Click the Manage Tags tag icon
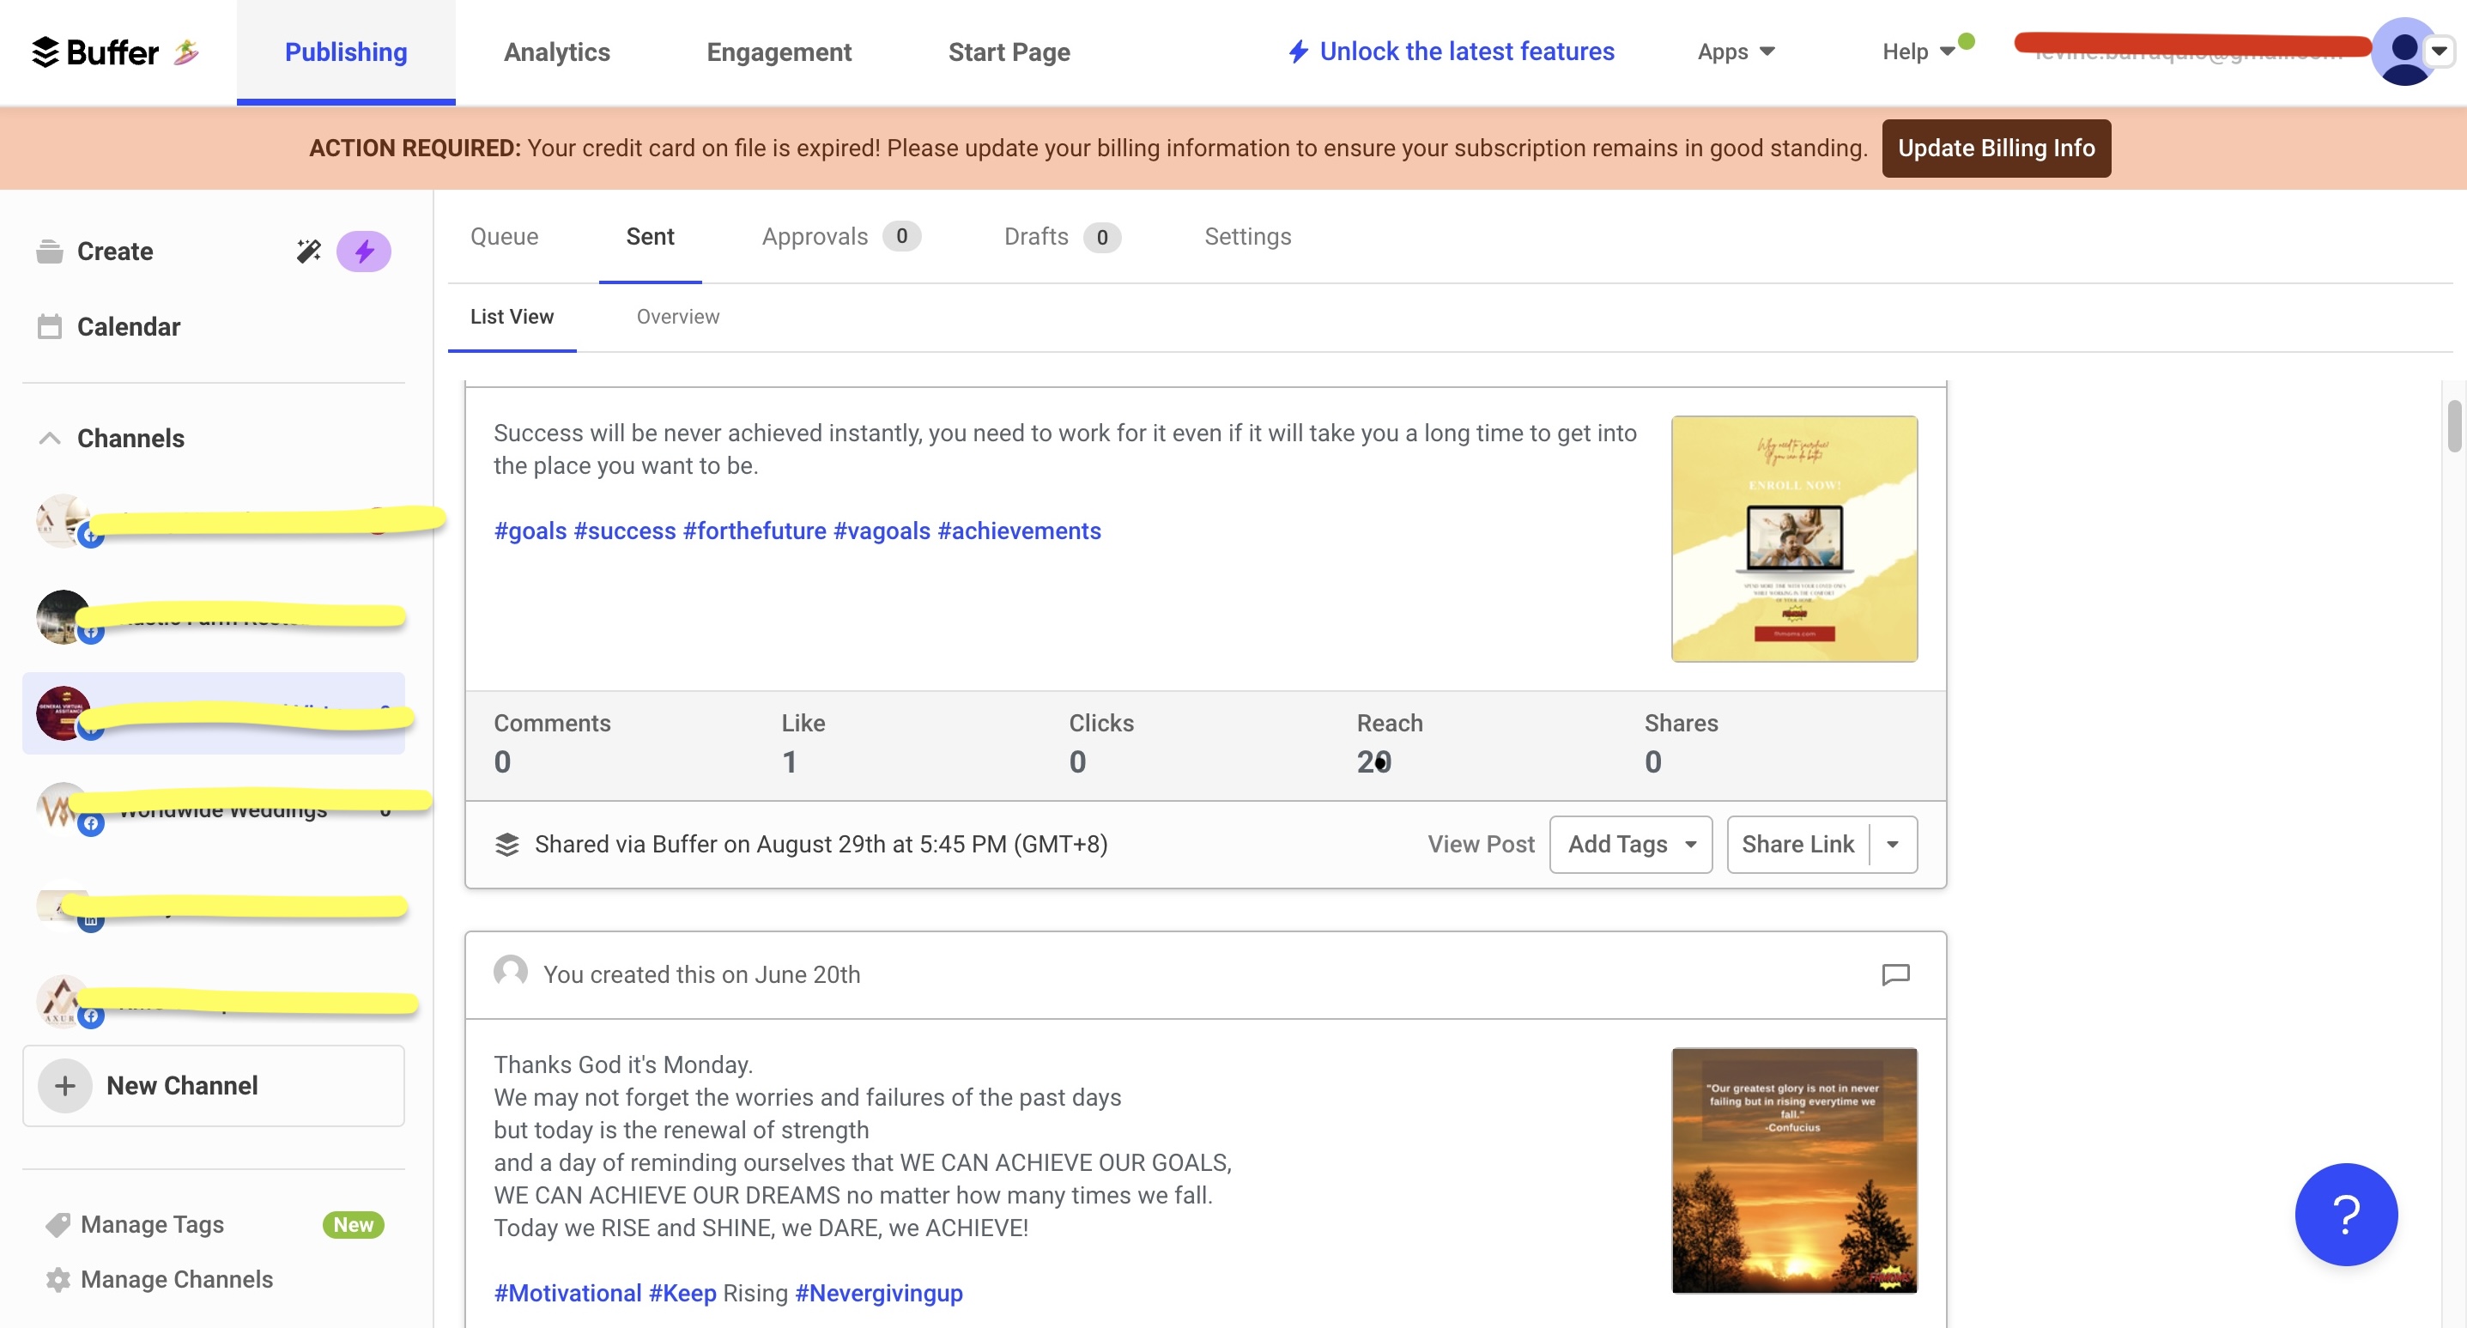Image resolution: width=2467 pixels, height=1328 pixels. 58,1223
